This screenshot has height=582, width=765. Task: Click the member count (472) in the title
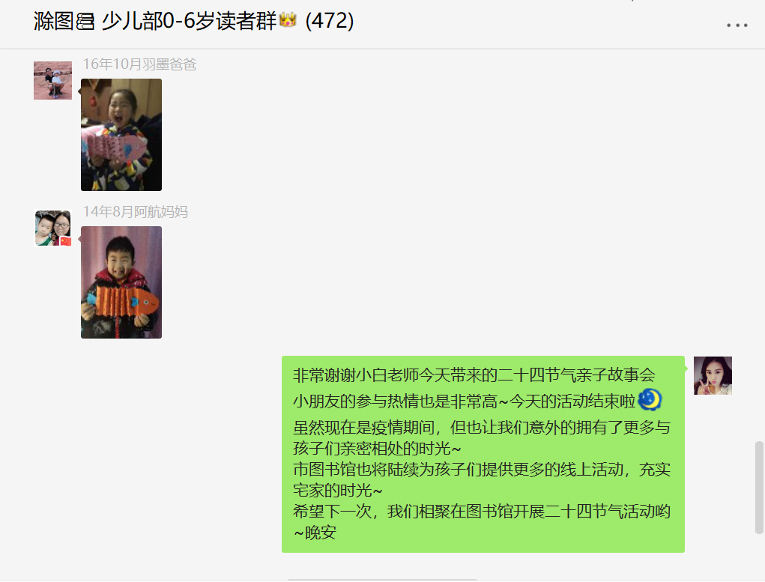[x=330, y=21]
